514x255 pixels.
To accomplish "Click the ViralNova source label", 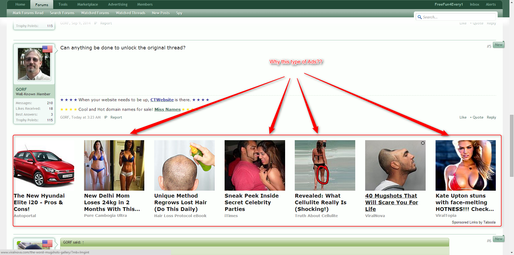I will click(x=375, y=216).
